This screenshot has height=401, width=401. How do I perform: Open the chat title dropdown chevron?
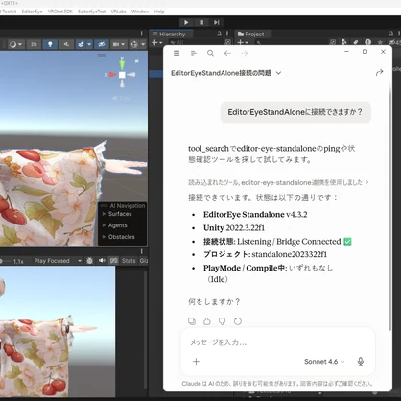(278, 73)
